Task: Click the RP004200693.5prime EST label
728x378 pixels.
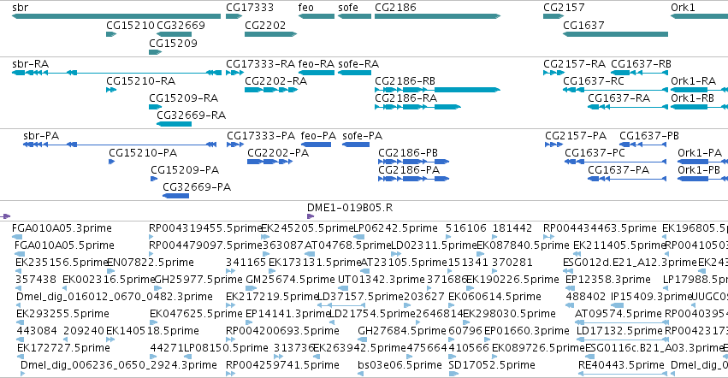Action: click(x=283, y=331)
